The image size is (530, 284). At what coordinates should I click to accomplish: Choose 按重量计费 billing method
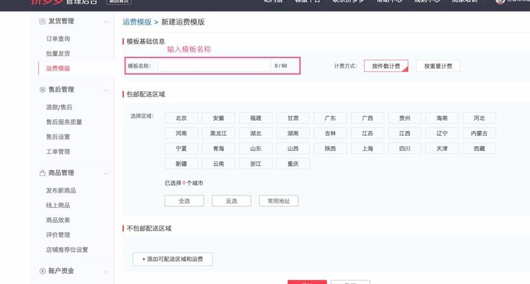438,66
